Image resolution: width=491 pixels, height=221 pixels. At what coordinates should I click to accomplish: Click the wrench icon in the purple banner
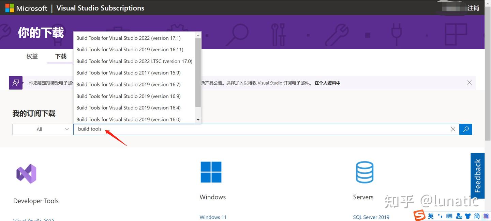point(337,34)
